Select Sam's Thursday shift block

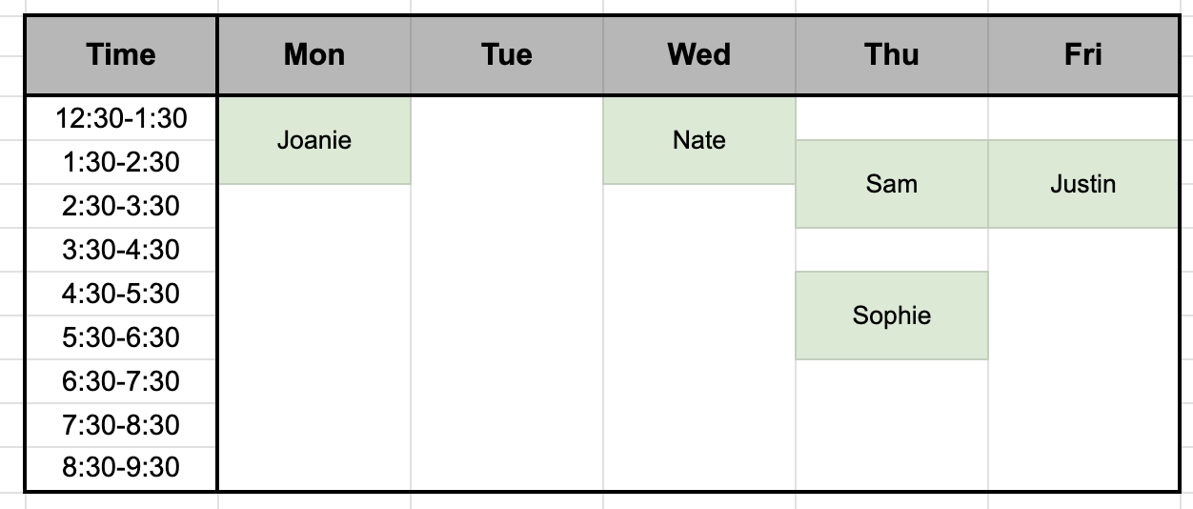(892, 184)
